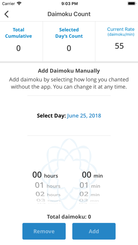Open the Selected Day's Count panel
The height and width of the screenshot is (245, 138).
pos(69,42)
